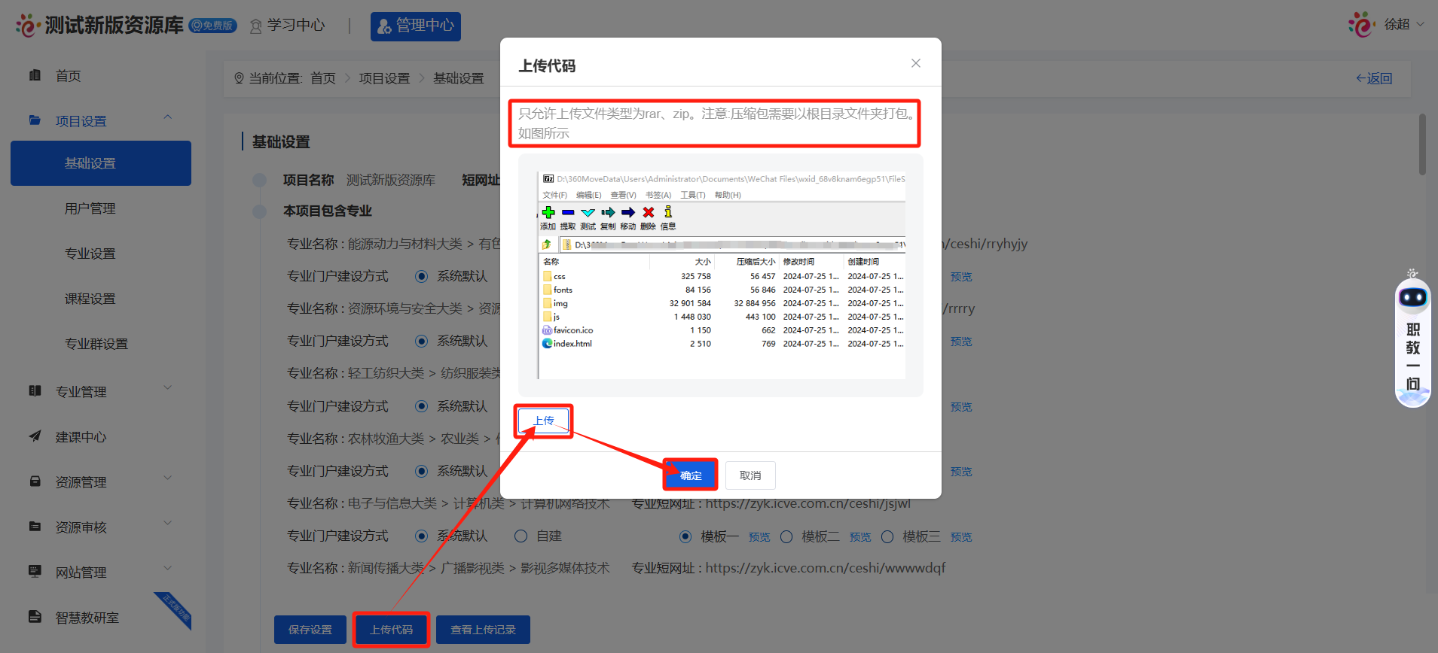Click the 学习中心 user icon
The image size is (1438, 653).
[256, 26]
